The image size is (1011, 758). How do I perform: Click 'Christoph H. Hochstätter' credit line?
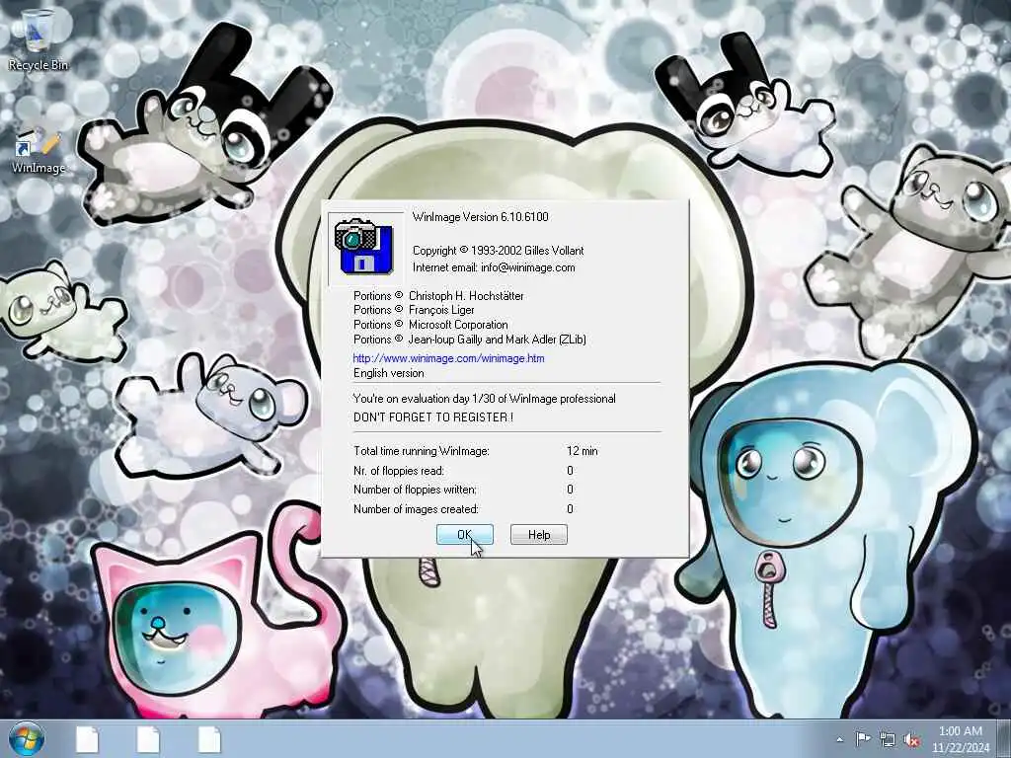pos(438,296)
